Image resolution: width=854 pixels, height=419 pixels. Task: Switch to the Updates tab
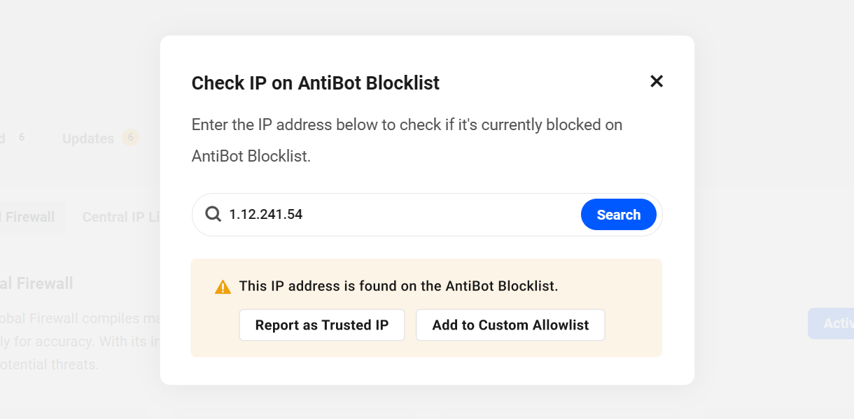coord(88,139)
